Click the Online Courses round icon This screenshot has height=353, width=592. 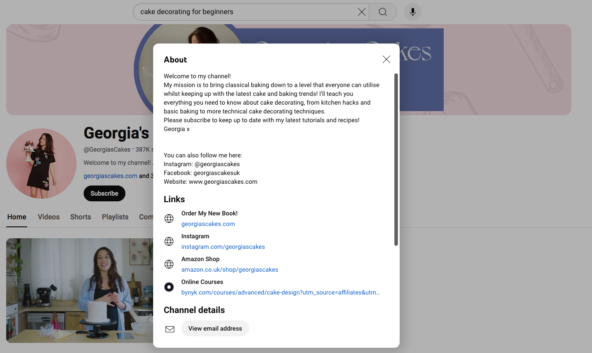169,287
